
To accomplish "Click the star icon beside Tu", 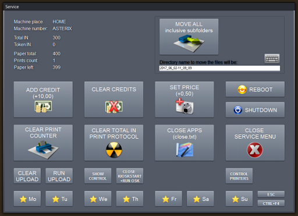I will [55, 199].
